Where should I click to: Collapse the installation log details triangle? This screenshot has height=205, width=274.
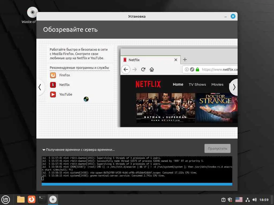pos(44,150)
